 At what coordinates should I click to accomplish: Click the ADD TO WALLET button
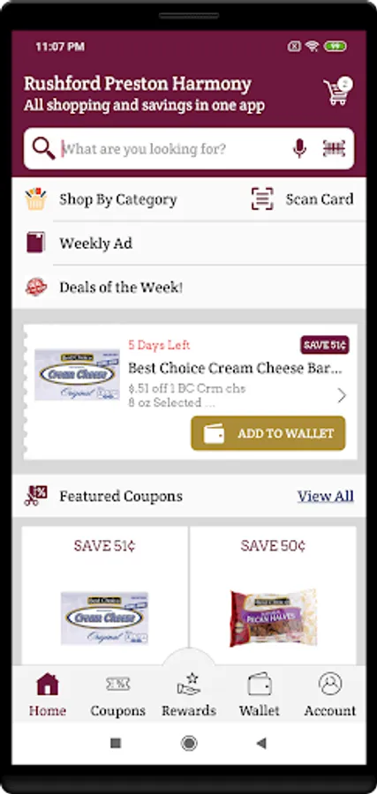268,433
